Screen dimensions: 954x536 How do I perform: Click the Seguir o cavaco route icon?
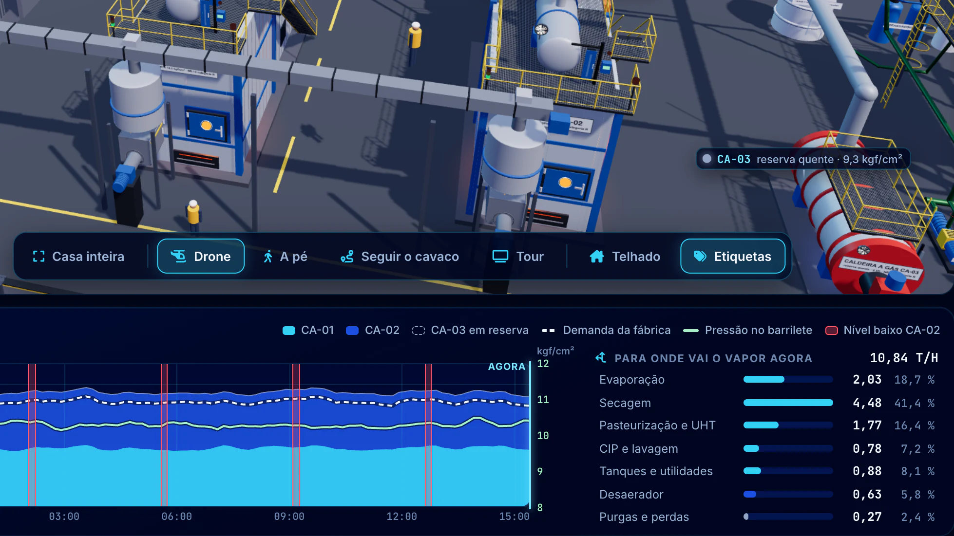pyautogui.click(x=347, y=257)
